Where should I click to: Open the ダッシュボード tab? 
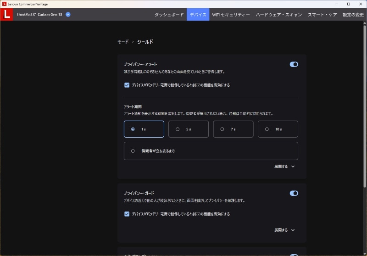(x=169, y=15)
